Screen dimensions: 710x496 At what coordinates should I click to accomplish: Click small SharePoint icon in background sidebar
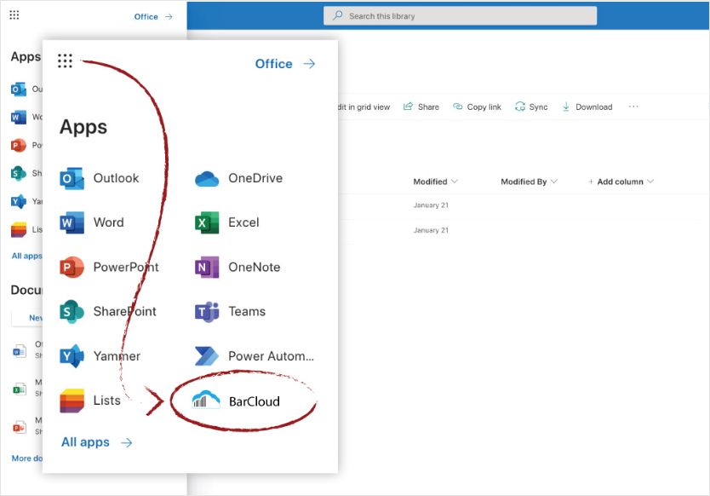18,173
